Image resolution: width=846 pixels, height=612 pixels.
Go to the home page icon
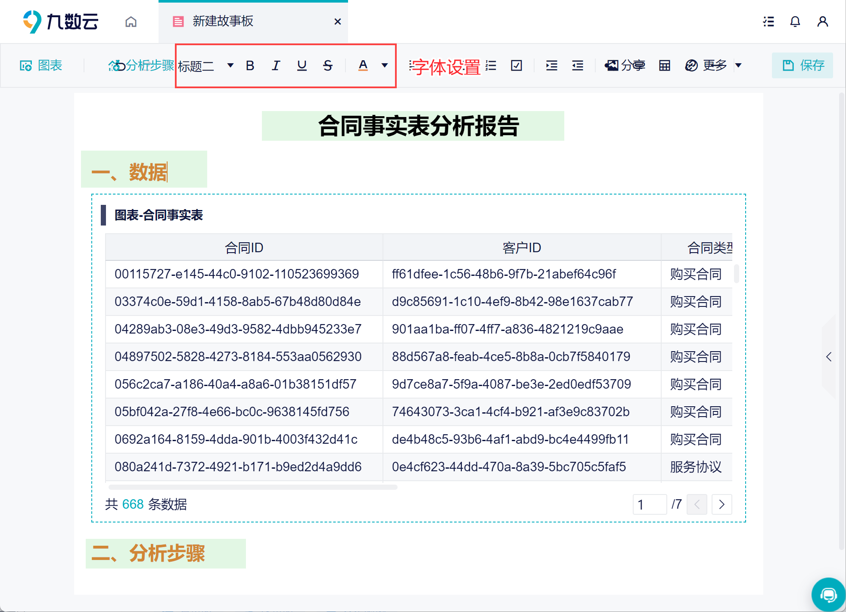tap(131, 22)
